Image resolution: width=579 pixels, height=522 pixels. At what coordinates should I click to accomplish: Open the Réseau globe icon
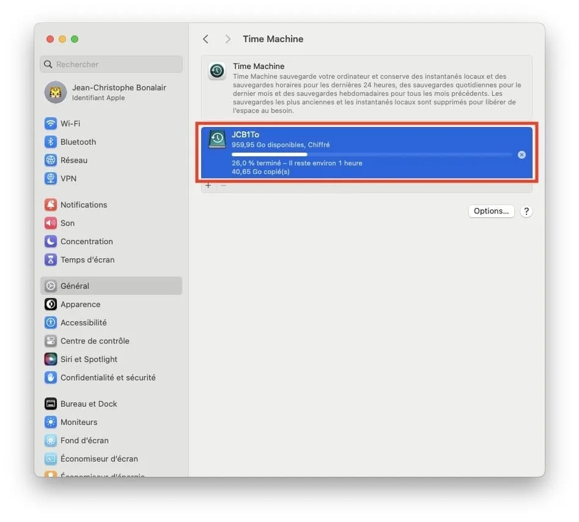click(51, 160)
